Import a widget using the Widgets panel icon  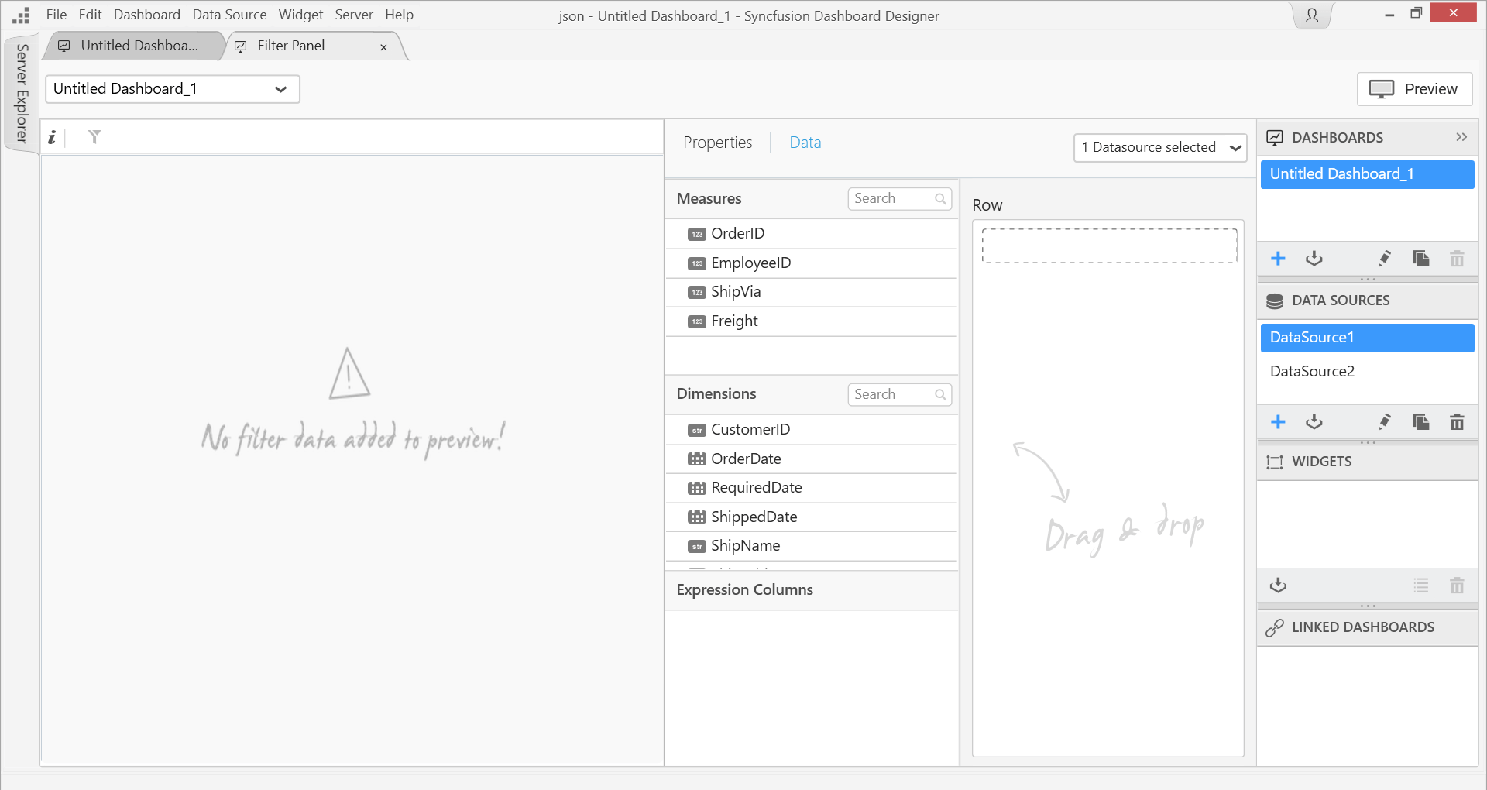click(x=1278, y=586)
